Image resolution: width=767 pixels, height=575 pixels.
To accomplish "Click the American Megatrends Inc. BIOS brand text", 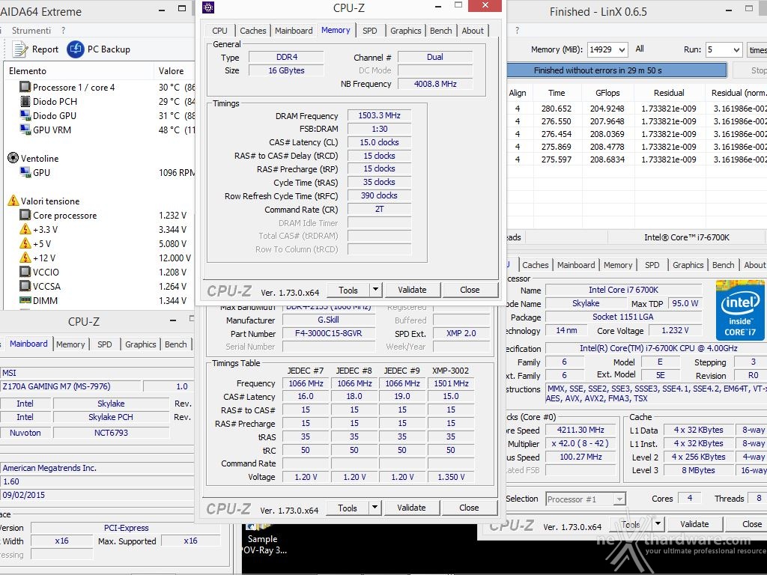I will 49,468.
